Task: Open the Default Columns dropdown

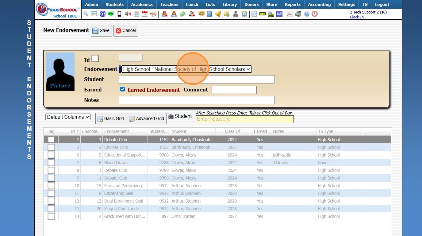Action: (68, 117)
